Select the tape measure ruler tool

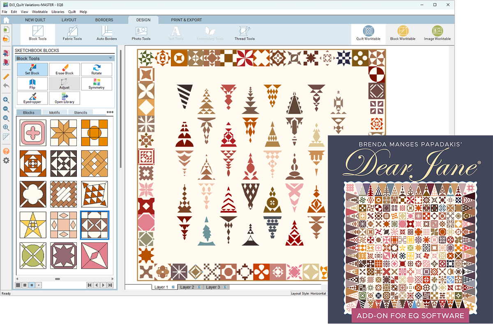coord(6,76)
